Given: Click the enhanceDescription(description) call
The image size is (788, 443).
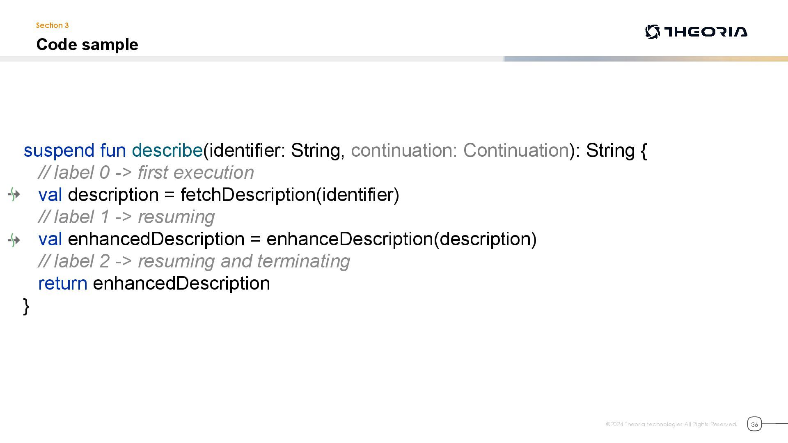Looking at the screenshot, I should click(401, 239).
